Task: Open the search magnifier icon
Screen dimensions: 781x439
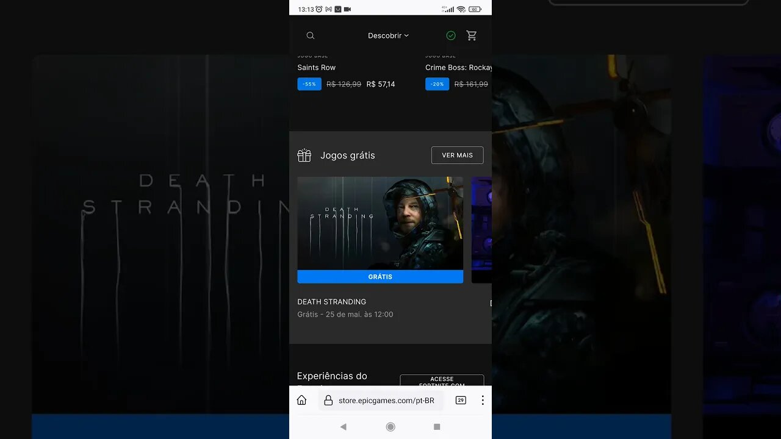Action: (x=311, y=35)
